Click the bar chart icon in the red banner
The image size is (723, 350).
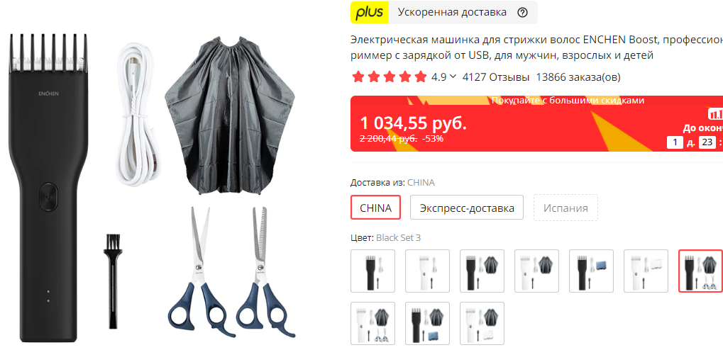pyautogui.click(x=716, y=114)
